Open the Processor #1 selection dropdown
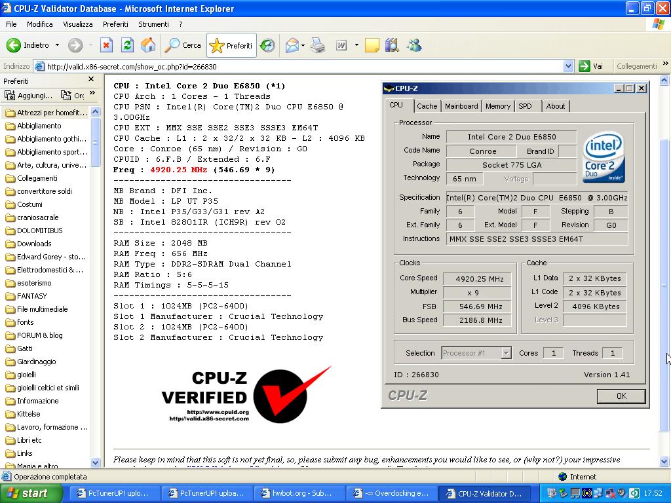Image resolution: width=671 pixels, height=503 pixels. point(476,353)
